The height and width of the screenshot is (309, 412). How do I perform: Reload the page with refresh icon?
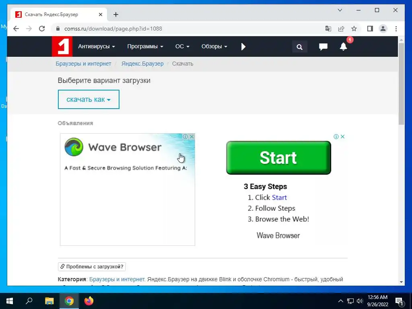[x=42, y=29]
